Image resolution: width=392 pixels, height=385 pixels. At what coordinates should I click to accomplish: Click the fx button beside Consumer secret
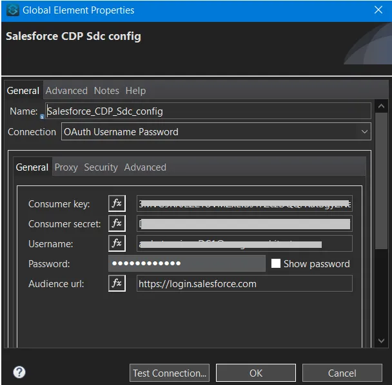coord(117,223)
